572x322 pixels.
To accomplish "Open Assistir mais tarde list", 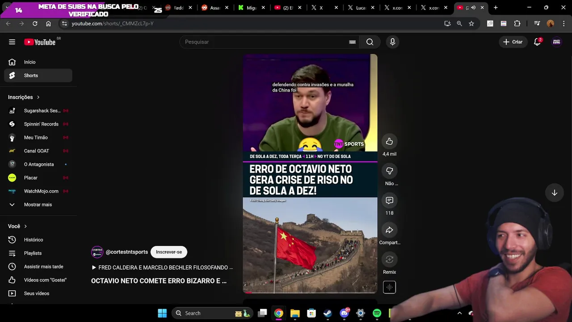I will tap(38, 267).
